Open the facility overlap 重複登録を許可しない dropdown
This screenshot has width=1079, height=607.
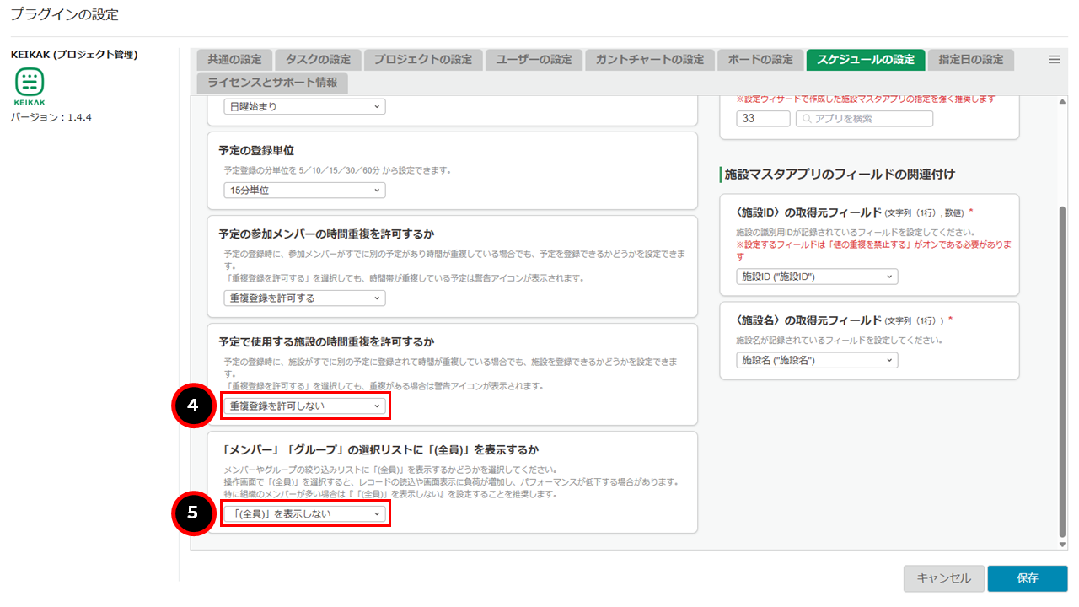(x=304, y=406)
